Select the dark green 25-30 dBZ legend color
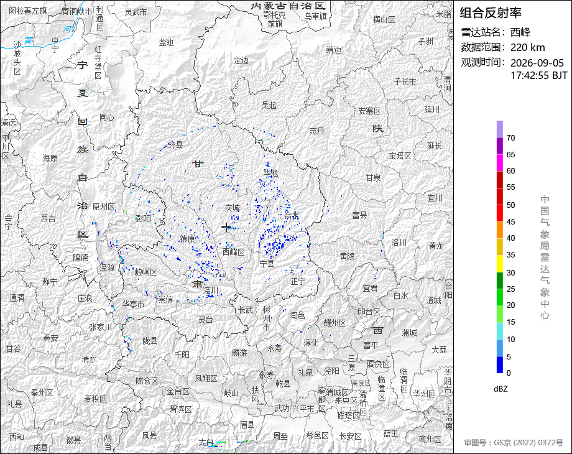 pos(500,280)
